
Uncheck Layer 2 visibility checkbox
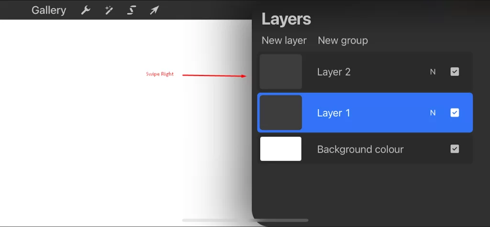click(x=455, y=72)
